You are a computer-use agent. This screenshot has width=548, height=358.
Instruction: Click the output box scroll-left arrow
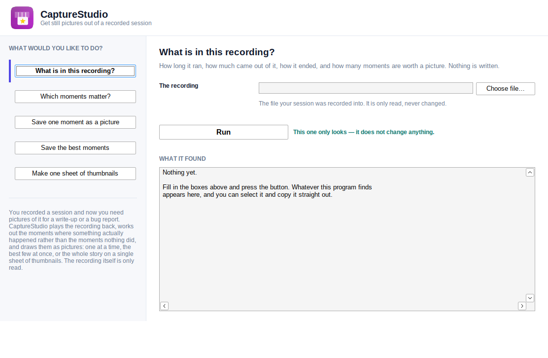[164, 306]
